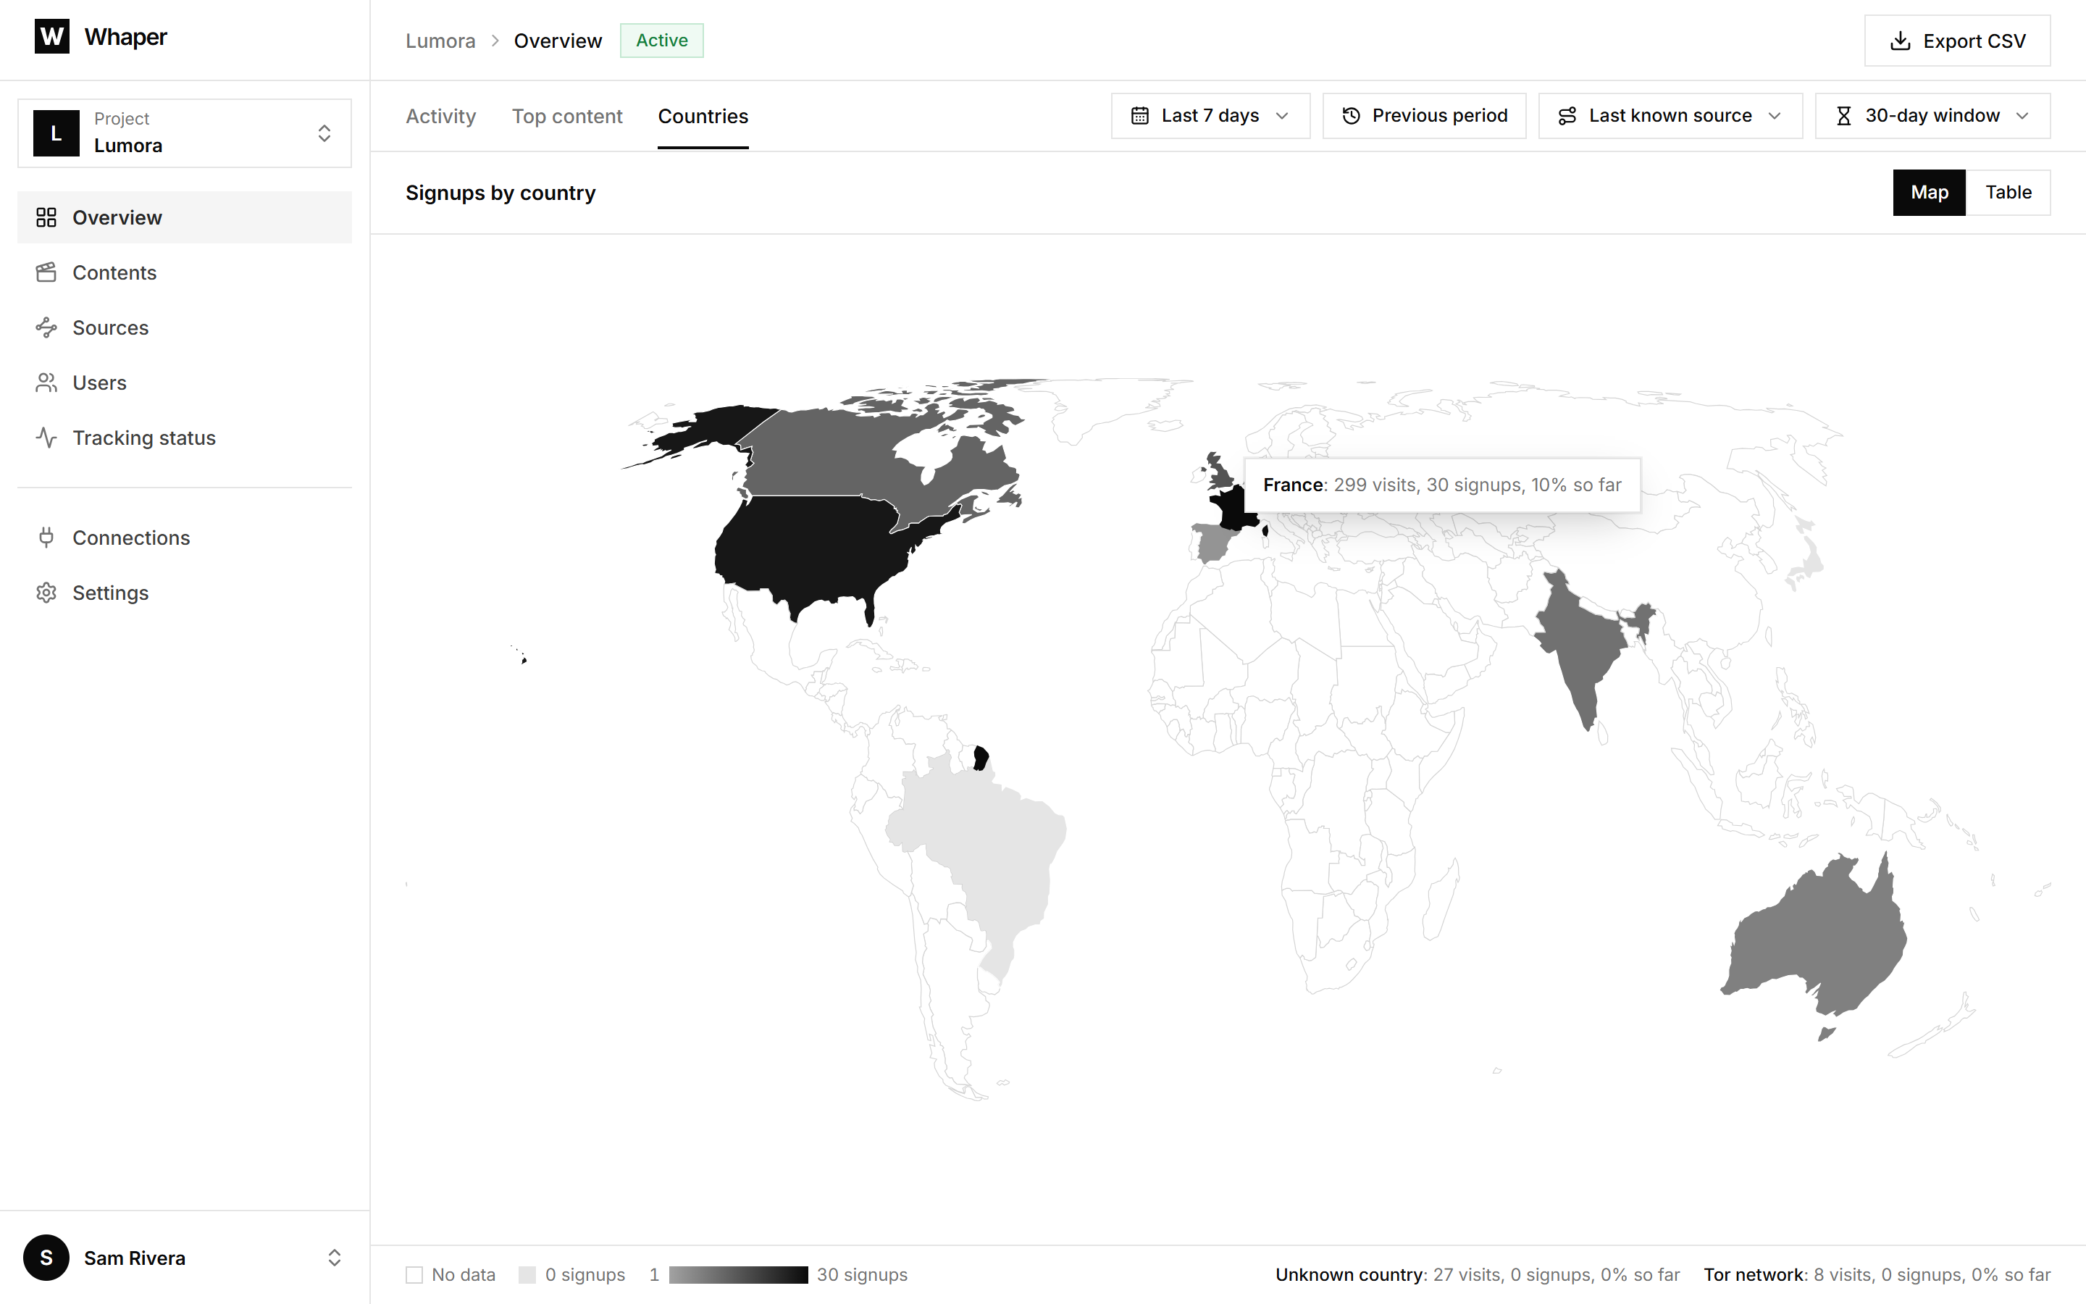
Task: Click the hourglass icon in 30-day window
Action: point(1843,116)
